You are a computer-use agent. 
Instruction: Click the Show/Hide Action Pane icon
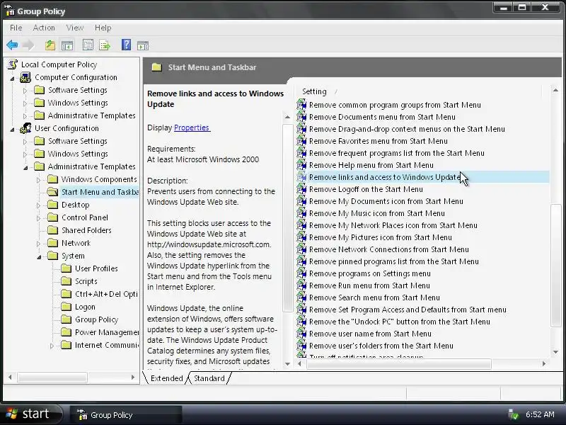click(x=143, y=45)
